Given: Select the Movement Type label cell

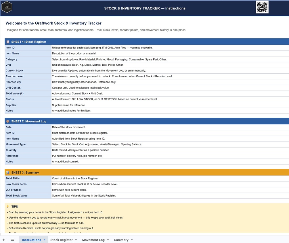Looking at the screenshot, I should point(28,144).
